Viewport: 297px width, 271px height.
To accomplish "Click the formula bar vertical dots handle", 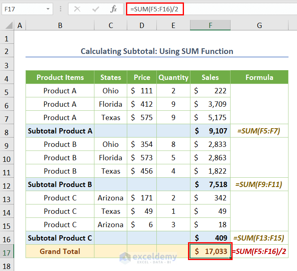I will 60,9.
